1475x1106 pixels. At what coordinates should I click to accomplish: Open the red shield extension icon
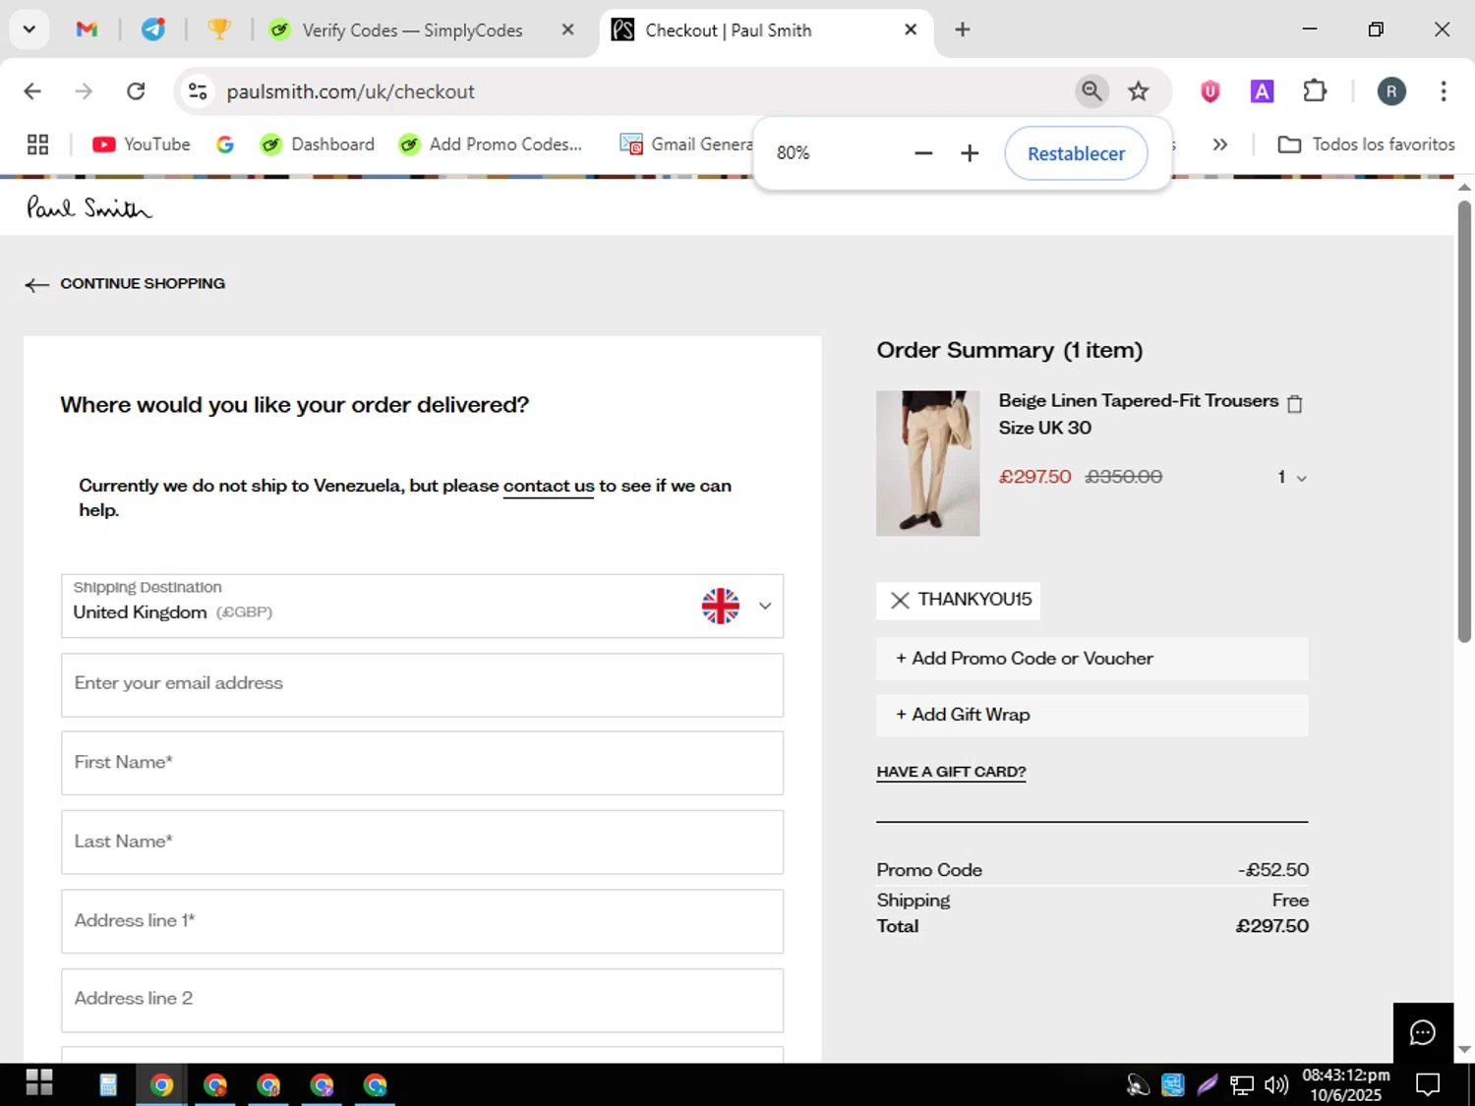tap(1210, 91)
